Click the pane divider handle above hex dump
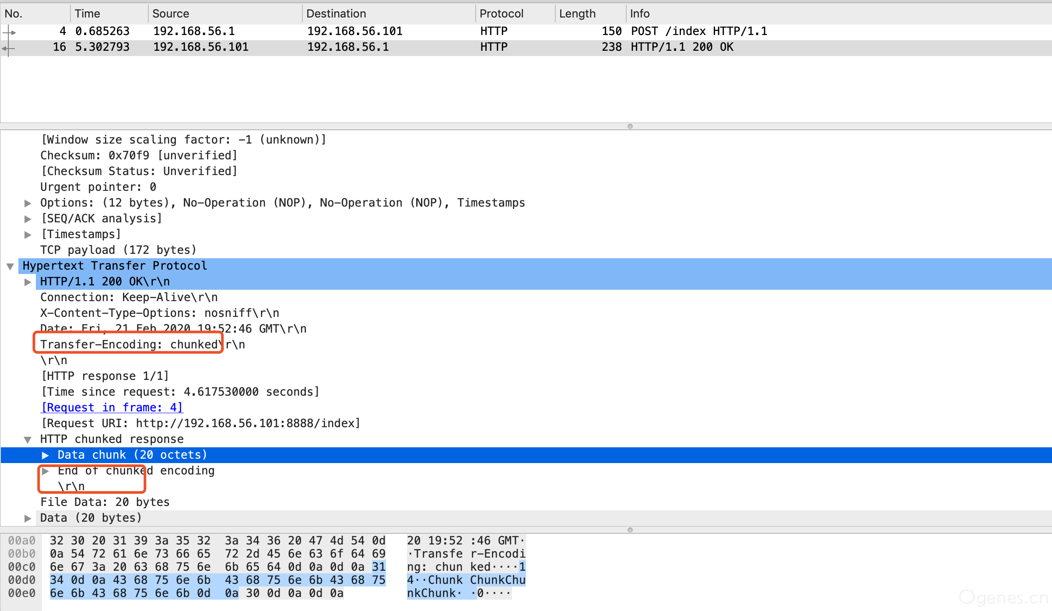Viewport: 1052px width, 611px height. coord(630,530)
